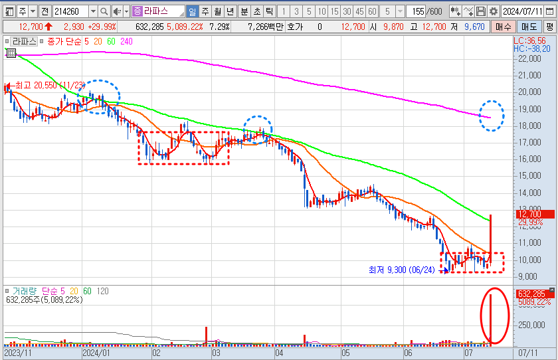Select the daily 일 chart period

(x=193, y=12)
